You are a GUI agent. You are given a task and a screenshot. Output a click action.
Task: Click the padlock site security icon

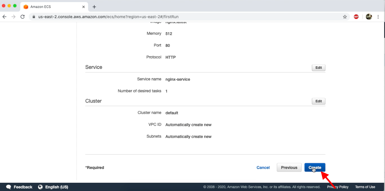[34, 17]
